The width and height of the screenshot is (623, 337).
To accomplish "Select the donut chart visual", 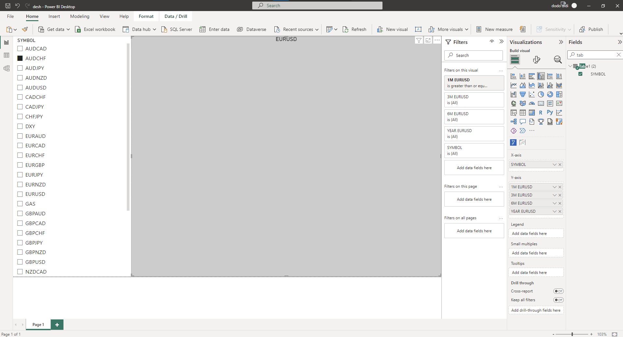I will coord(550,94).
